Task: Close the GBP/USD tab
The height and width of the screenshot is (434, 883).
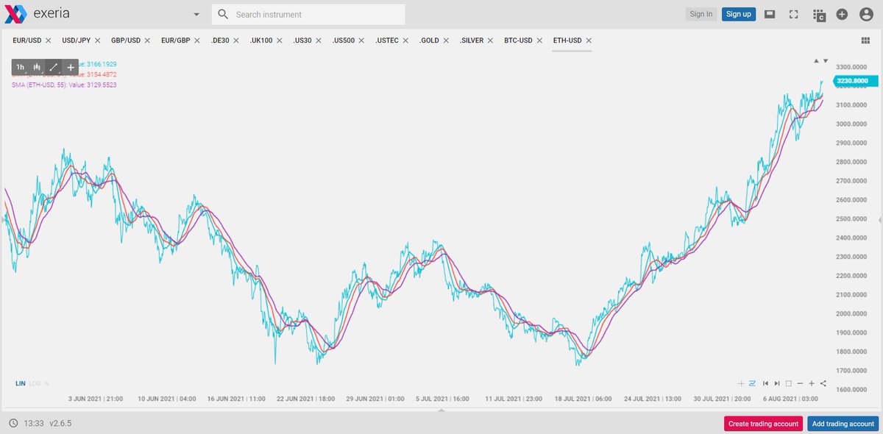Action: click(147, 40)
